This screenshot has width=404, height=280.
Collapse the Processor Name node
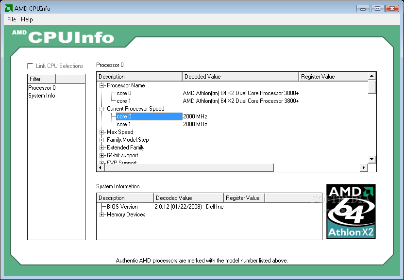(x=102, y=85)
